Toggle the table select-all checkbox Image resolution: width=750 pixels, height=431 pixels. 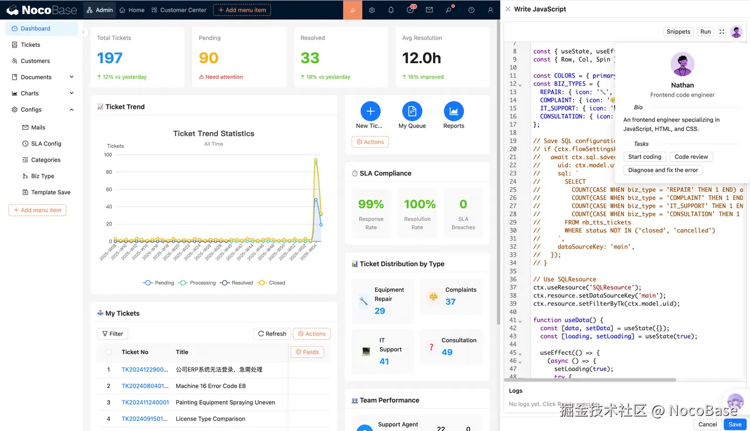click(x=108, y=352)
